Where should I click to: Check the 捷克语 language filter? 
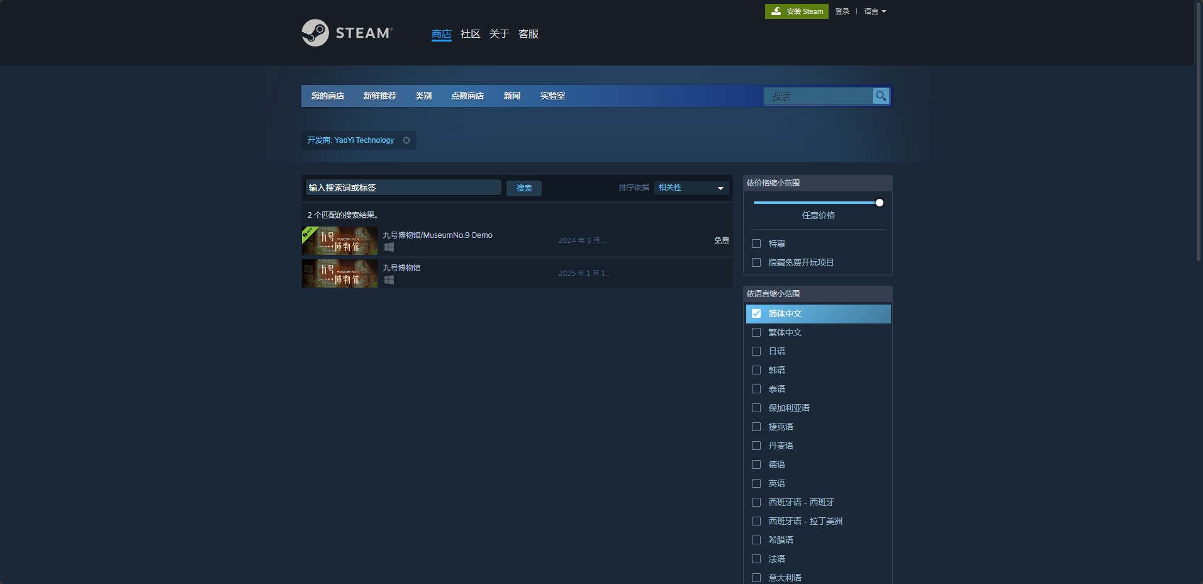coord(756,427)
